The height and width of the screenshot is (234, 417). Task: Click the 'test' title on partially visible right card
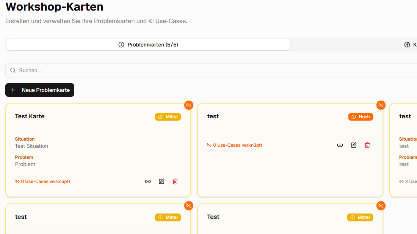pos(405,116)
